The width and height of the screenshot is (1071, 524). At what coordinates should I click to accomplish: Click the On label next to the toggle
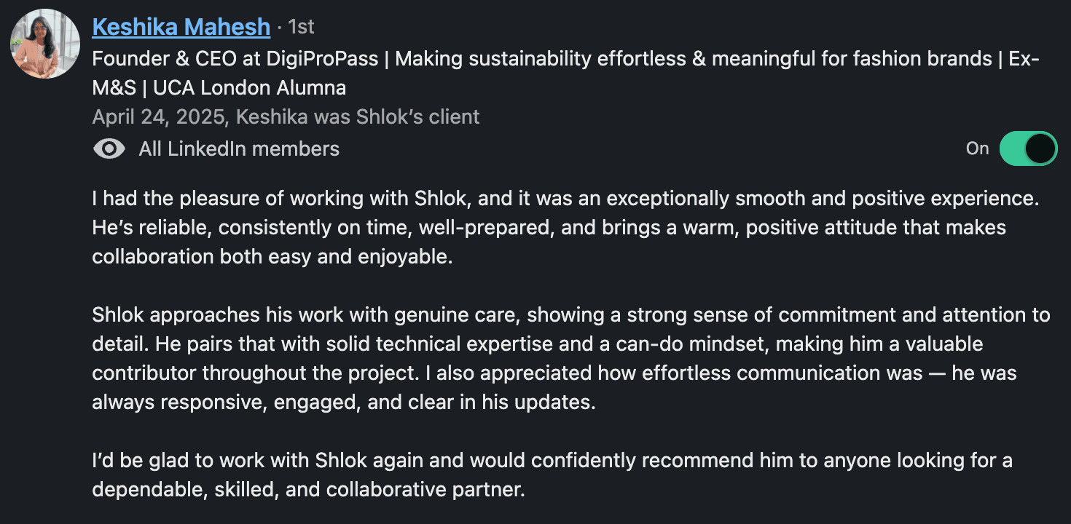pos(977,148)
